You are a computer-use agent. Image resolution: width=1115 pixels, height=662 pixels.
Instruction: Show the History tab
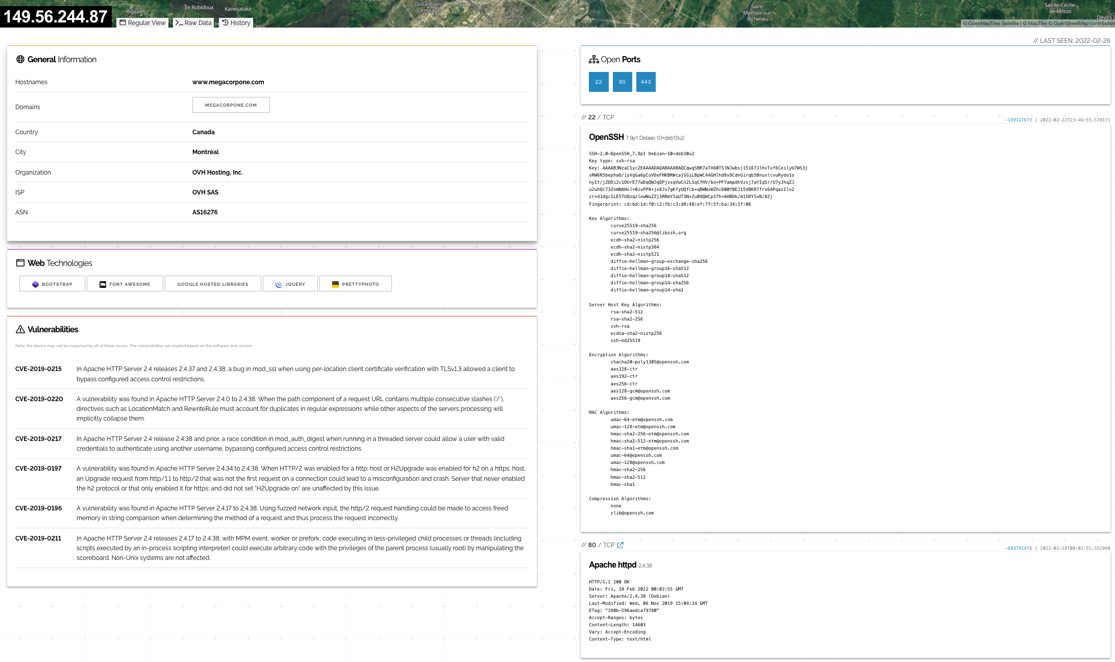tap(236, 22)
